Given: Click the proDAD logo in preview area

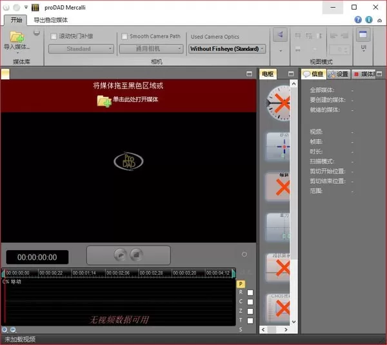Looking at the screenshot, I should coord(128,161).
